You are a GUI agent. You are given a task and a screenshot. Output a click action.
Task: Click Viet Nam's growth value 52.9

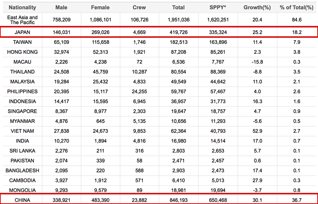(257, 131)
